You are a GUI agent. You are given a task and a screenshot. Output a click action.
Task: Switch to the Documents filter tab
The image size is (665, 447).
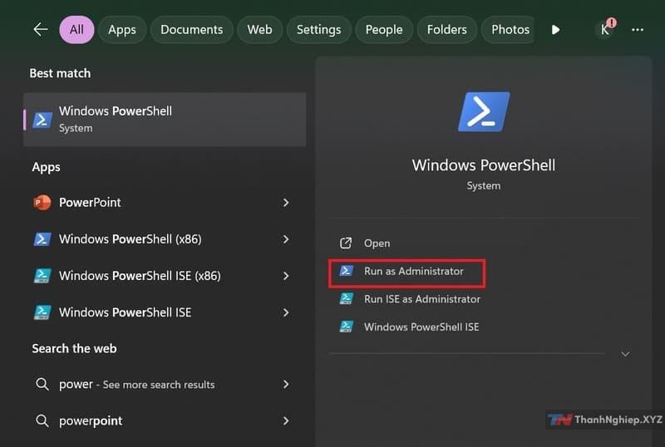click(x=192, y=30)
